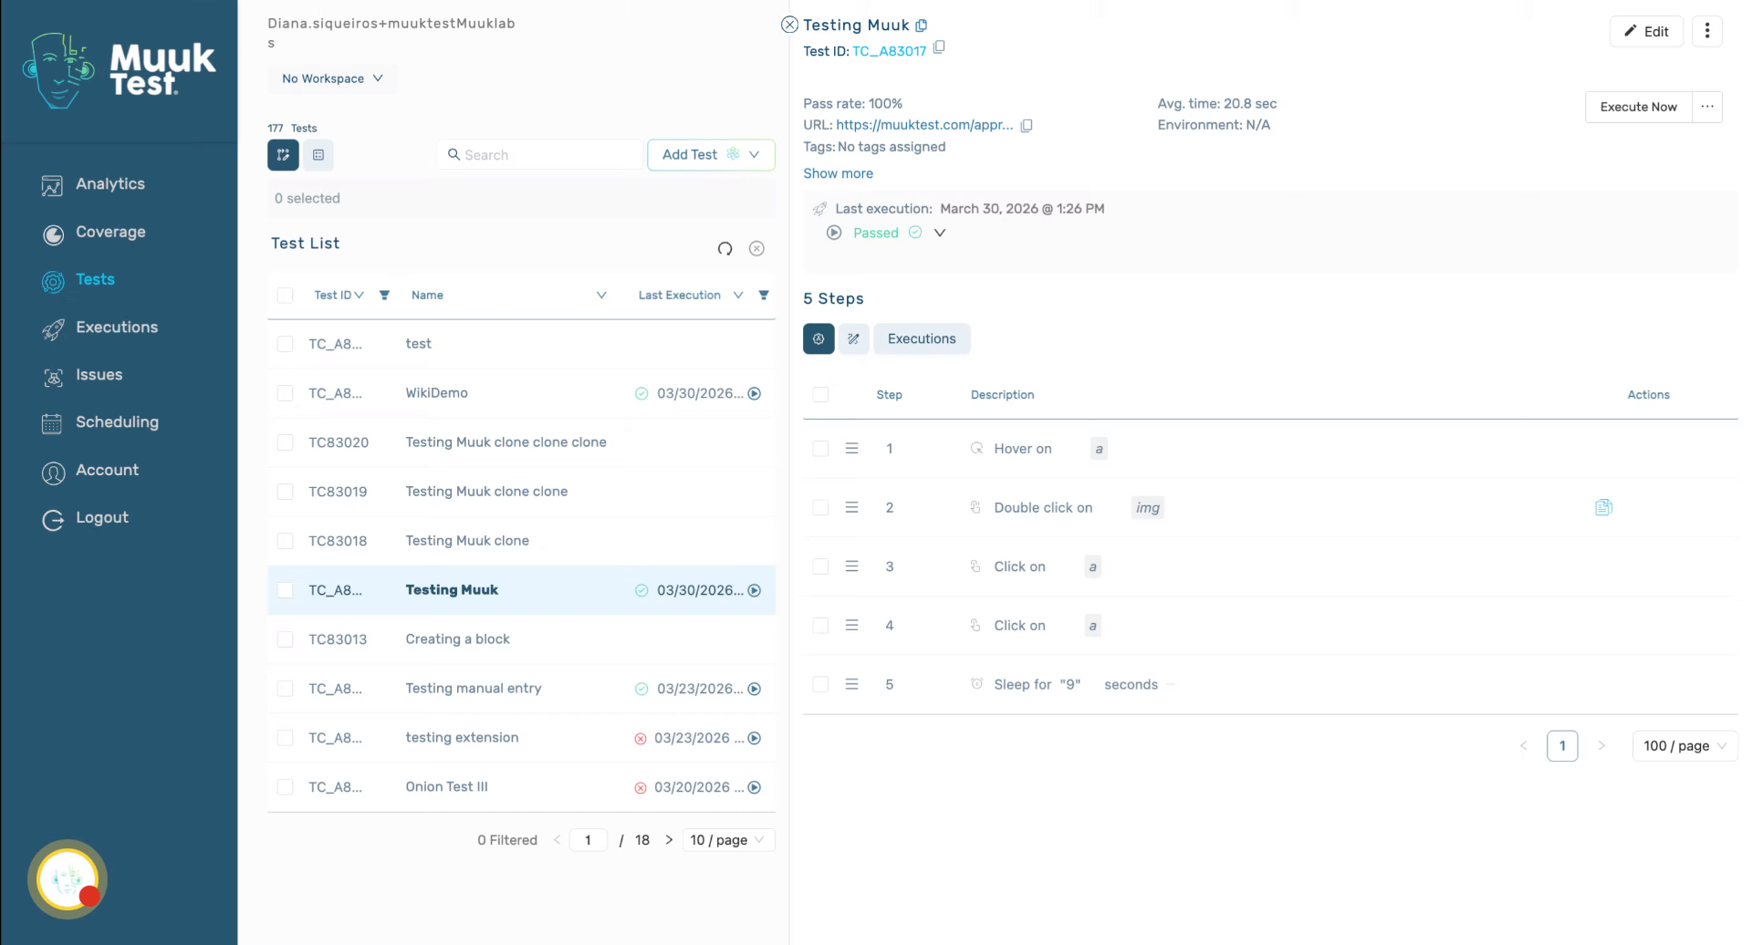Open Analytics in the sidebar

tap(93, 184)
